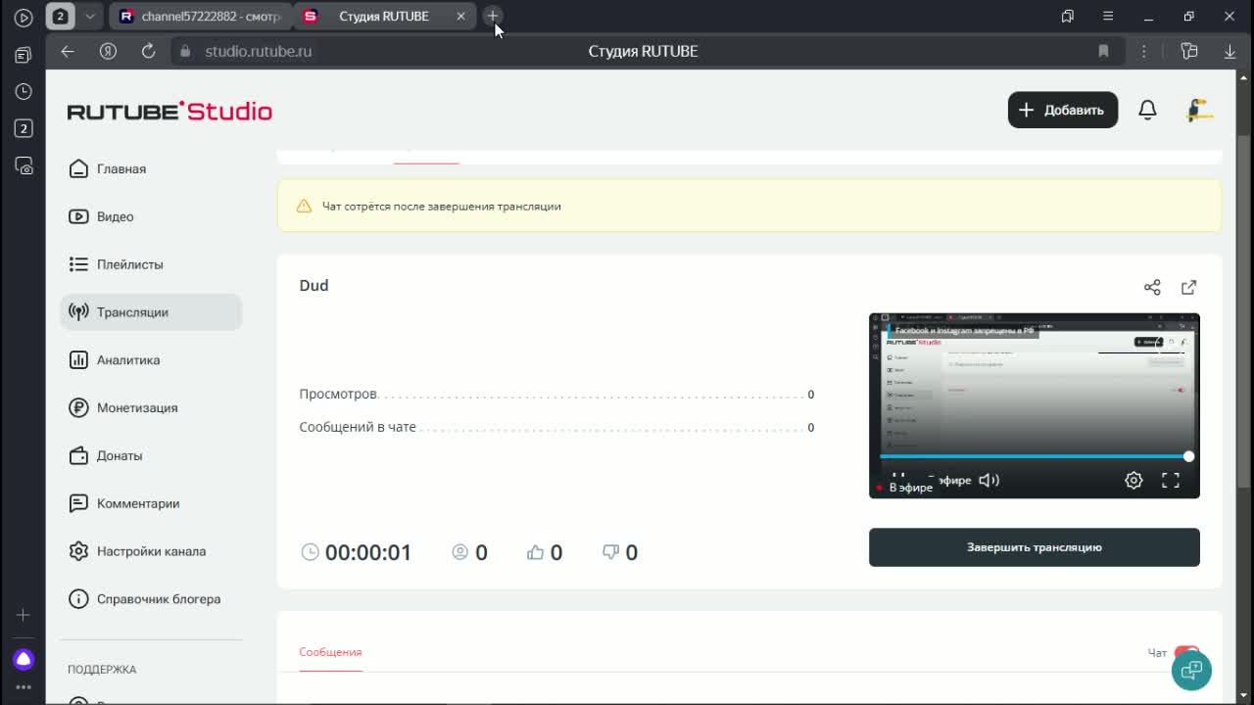This screenshot has width=1254, height=705.
Task: Open browser history in the side panel
Action: (24, 91)
